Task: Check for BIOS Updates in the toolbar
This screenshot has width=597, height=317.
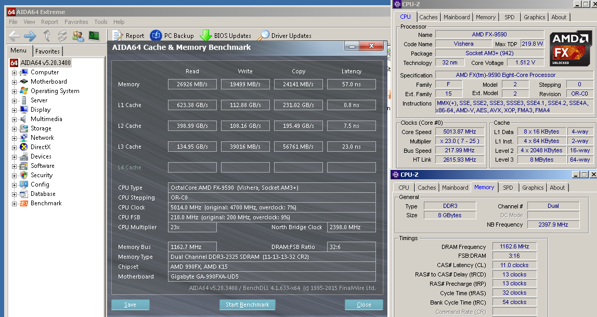Action: 225,36
